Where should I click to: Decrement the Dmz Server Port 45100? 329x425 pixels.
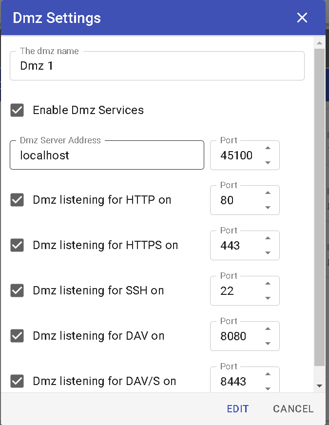click(x=268, y=161)
